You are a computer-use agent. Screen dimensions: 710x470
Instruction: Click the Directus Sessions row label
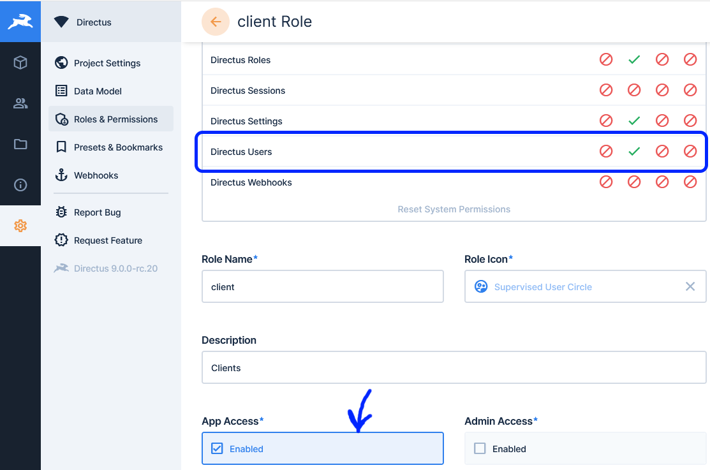(248, 91)
